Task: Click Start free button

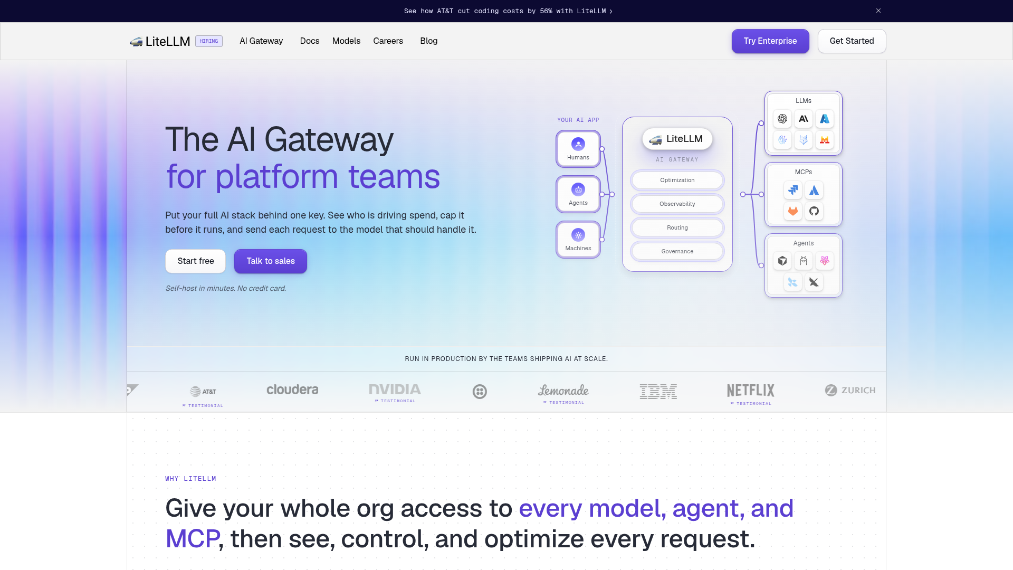Action: pos(196,261)
